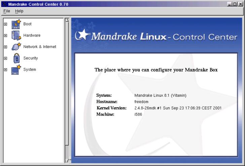Open the Help menu

tap(19, 11)
